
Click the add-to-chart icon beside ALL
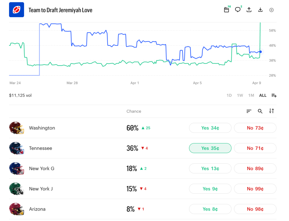(x=274, y=95)
